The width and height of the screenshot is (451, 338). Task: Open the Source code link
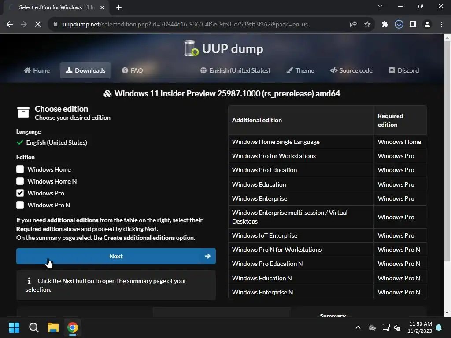(351, 70)
